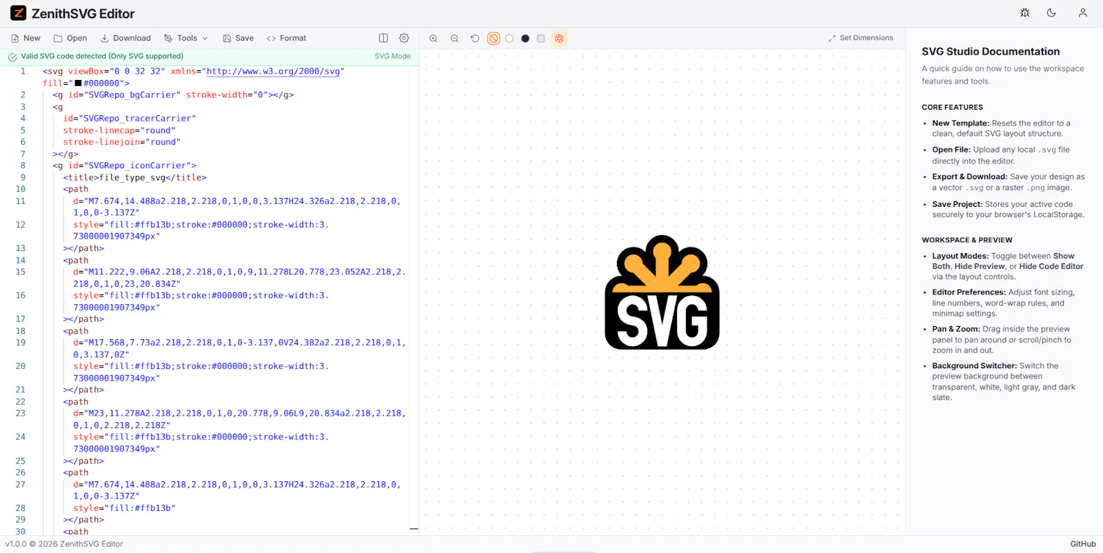
Task: Format the SVG code
Action: pos(286,39)
